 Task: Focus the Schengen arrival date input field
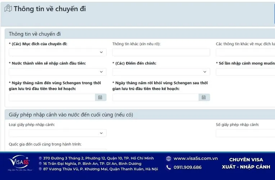pyautogui.click(x=52, y=97)
